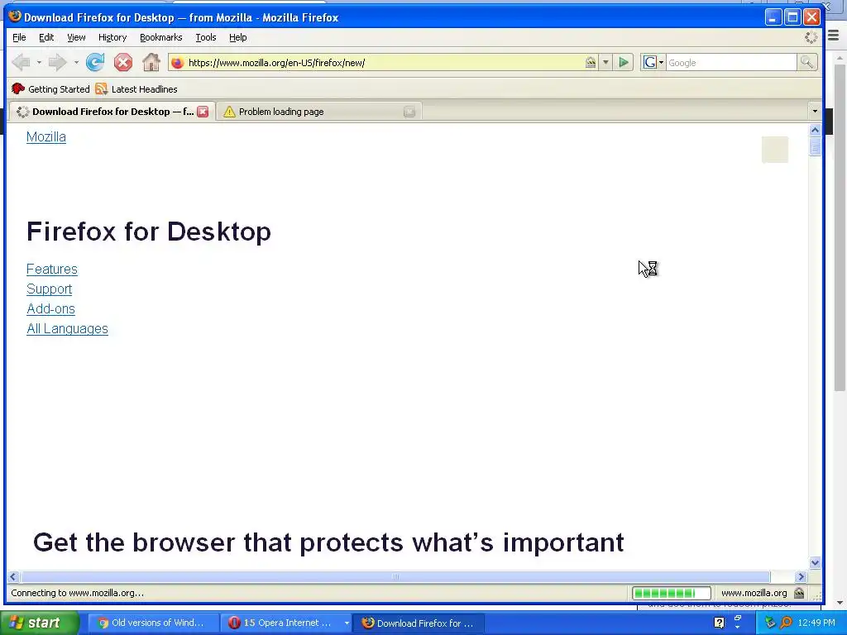Open the Start menu
The image size is (847, 635).
(40, 623)
